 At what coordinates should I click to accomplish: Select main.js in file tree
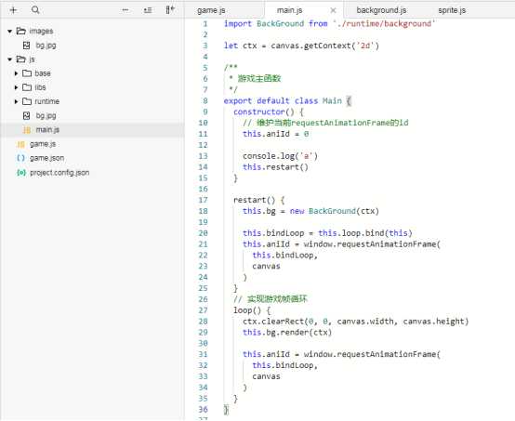[x=92, y=130]
